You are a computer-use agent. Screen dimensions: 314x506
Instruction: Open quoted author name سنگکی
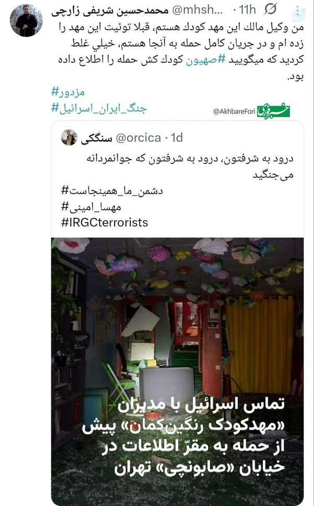(96, 138)
